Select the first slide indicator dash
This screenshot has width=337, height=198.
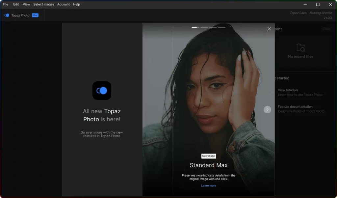[195, 27]
